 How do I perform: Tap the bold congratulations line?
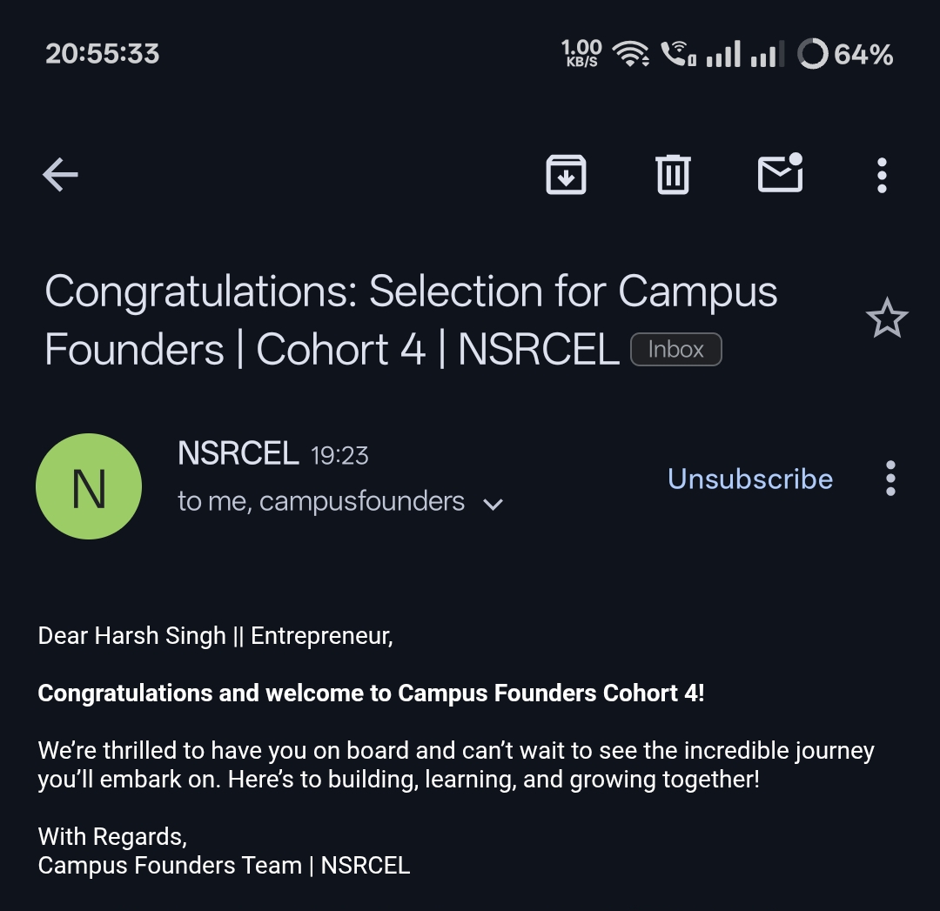coord(371,693)
